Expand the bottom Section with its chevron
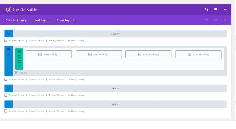Image resolution: width=236 pixels, height=129 pixels. (x=8, y=104)
